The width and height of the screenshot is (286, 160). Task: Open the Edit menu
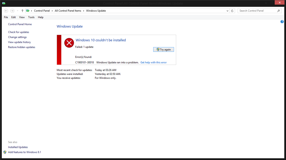coord(13,17)
